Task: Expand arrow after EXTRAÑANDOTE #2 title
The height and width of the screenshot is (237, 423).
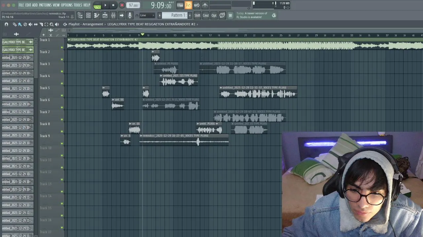Action: [x=197, y=24]
